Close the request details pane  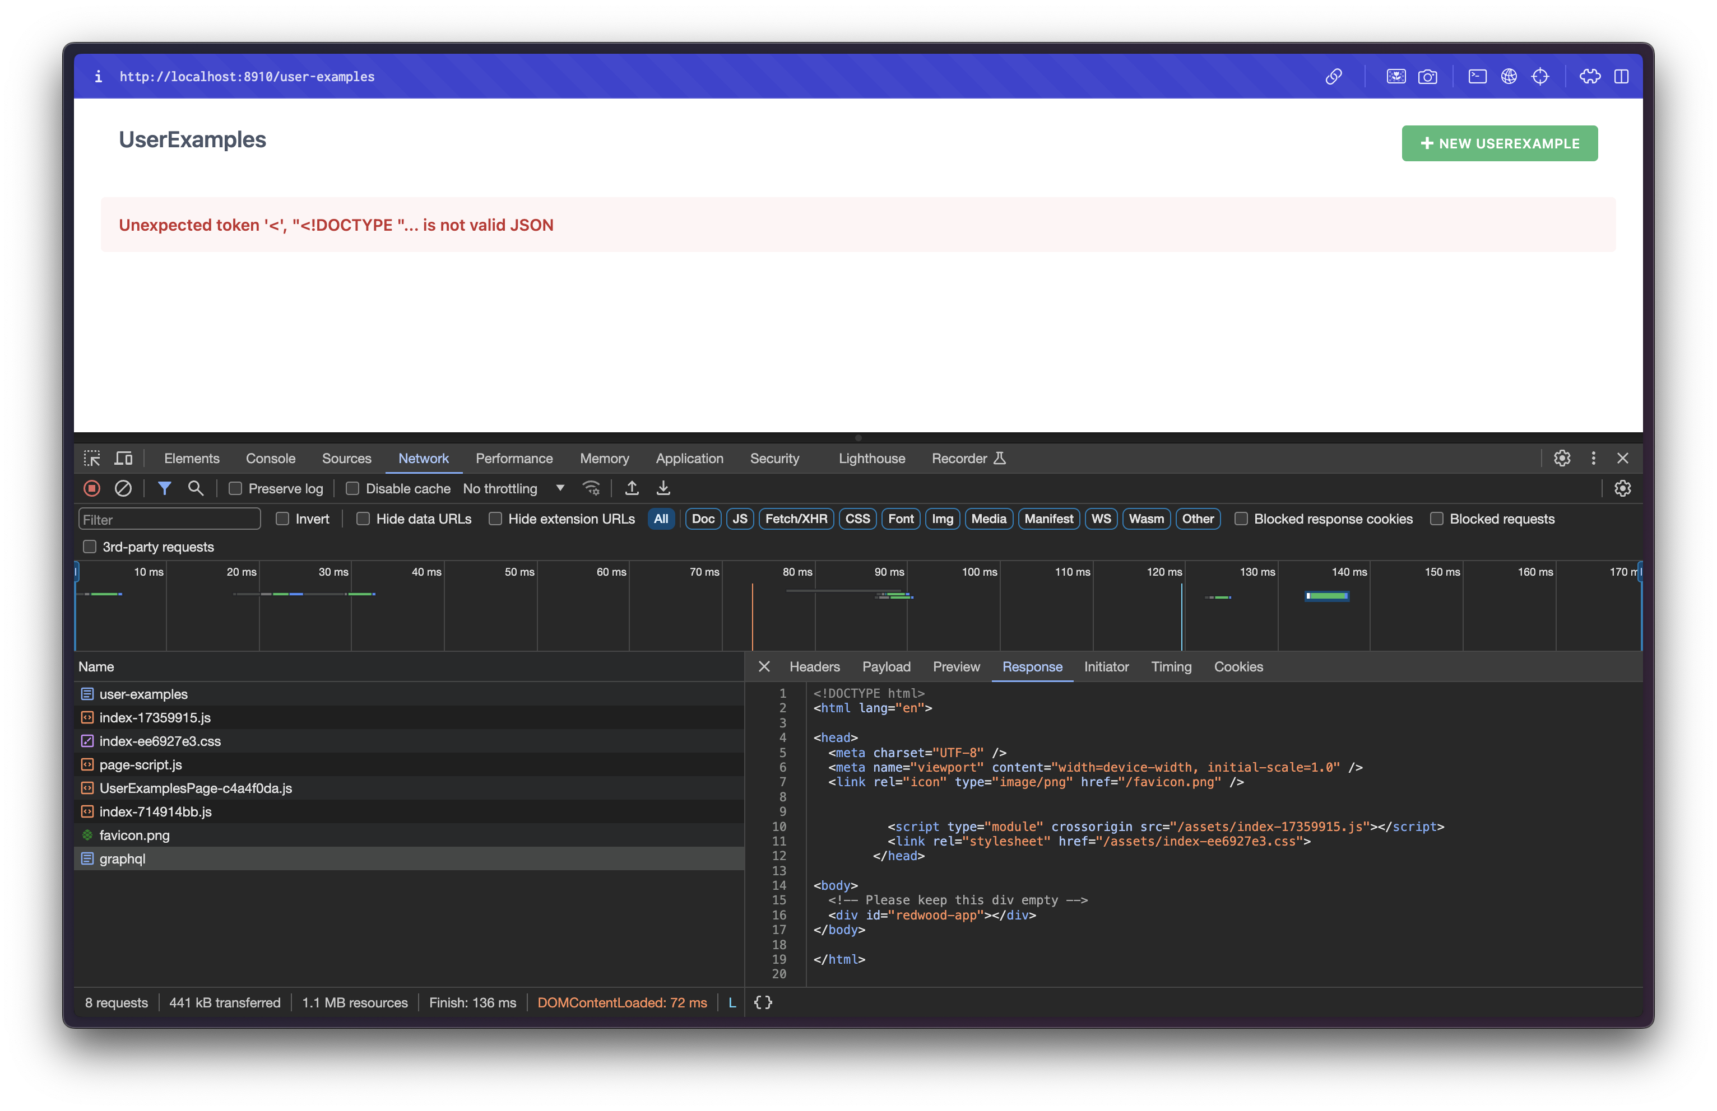(764, 667)
